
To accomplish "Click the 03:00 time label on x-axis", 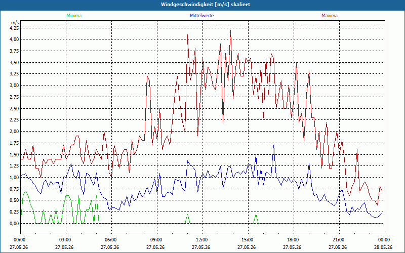I will coord(66,240).
